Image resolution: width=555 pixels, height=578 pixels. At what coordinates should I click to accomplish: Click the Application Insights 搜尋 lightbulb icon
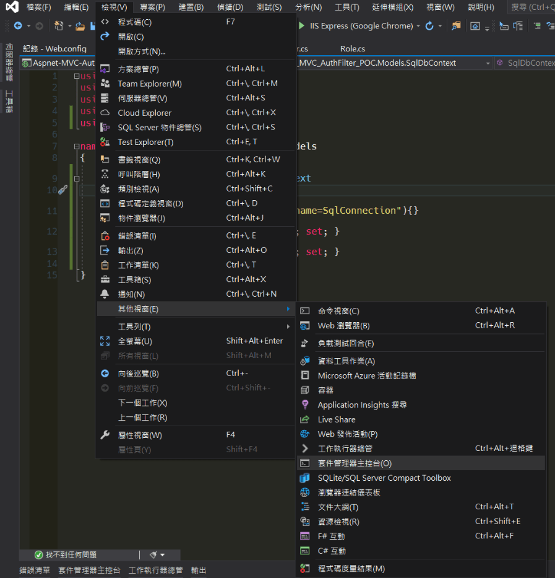[304, 405]
